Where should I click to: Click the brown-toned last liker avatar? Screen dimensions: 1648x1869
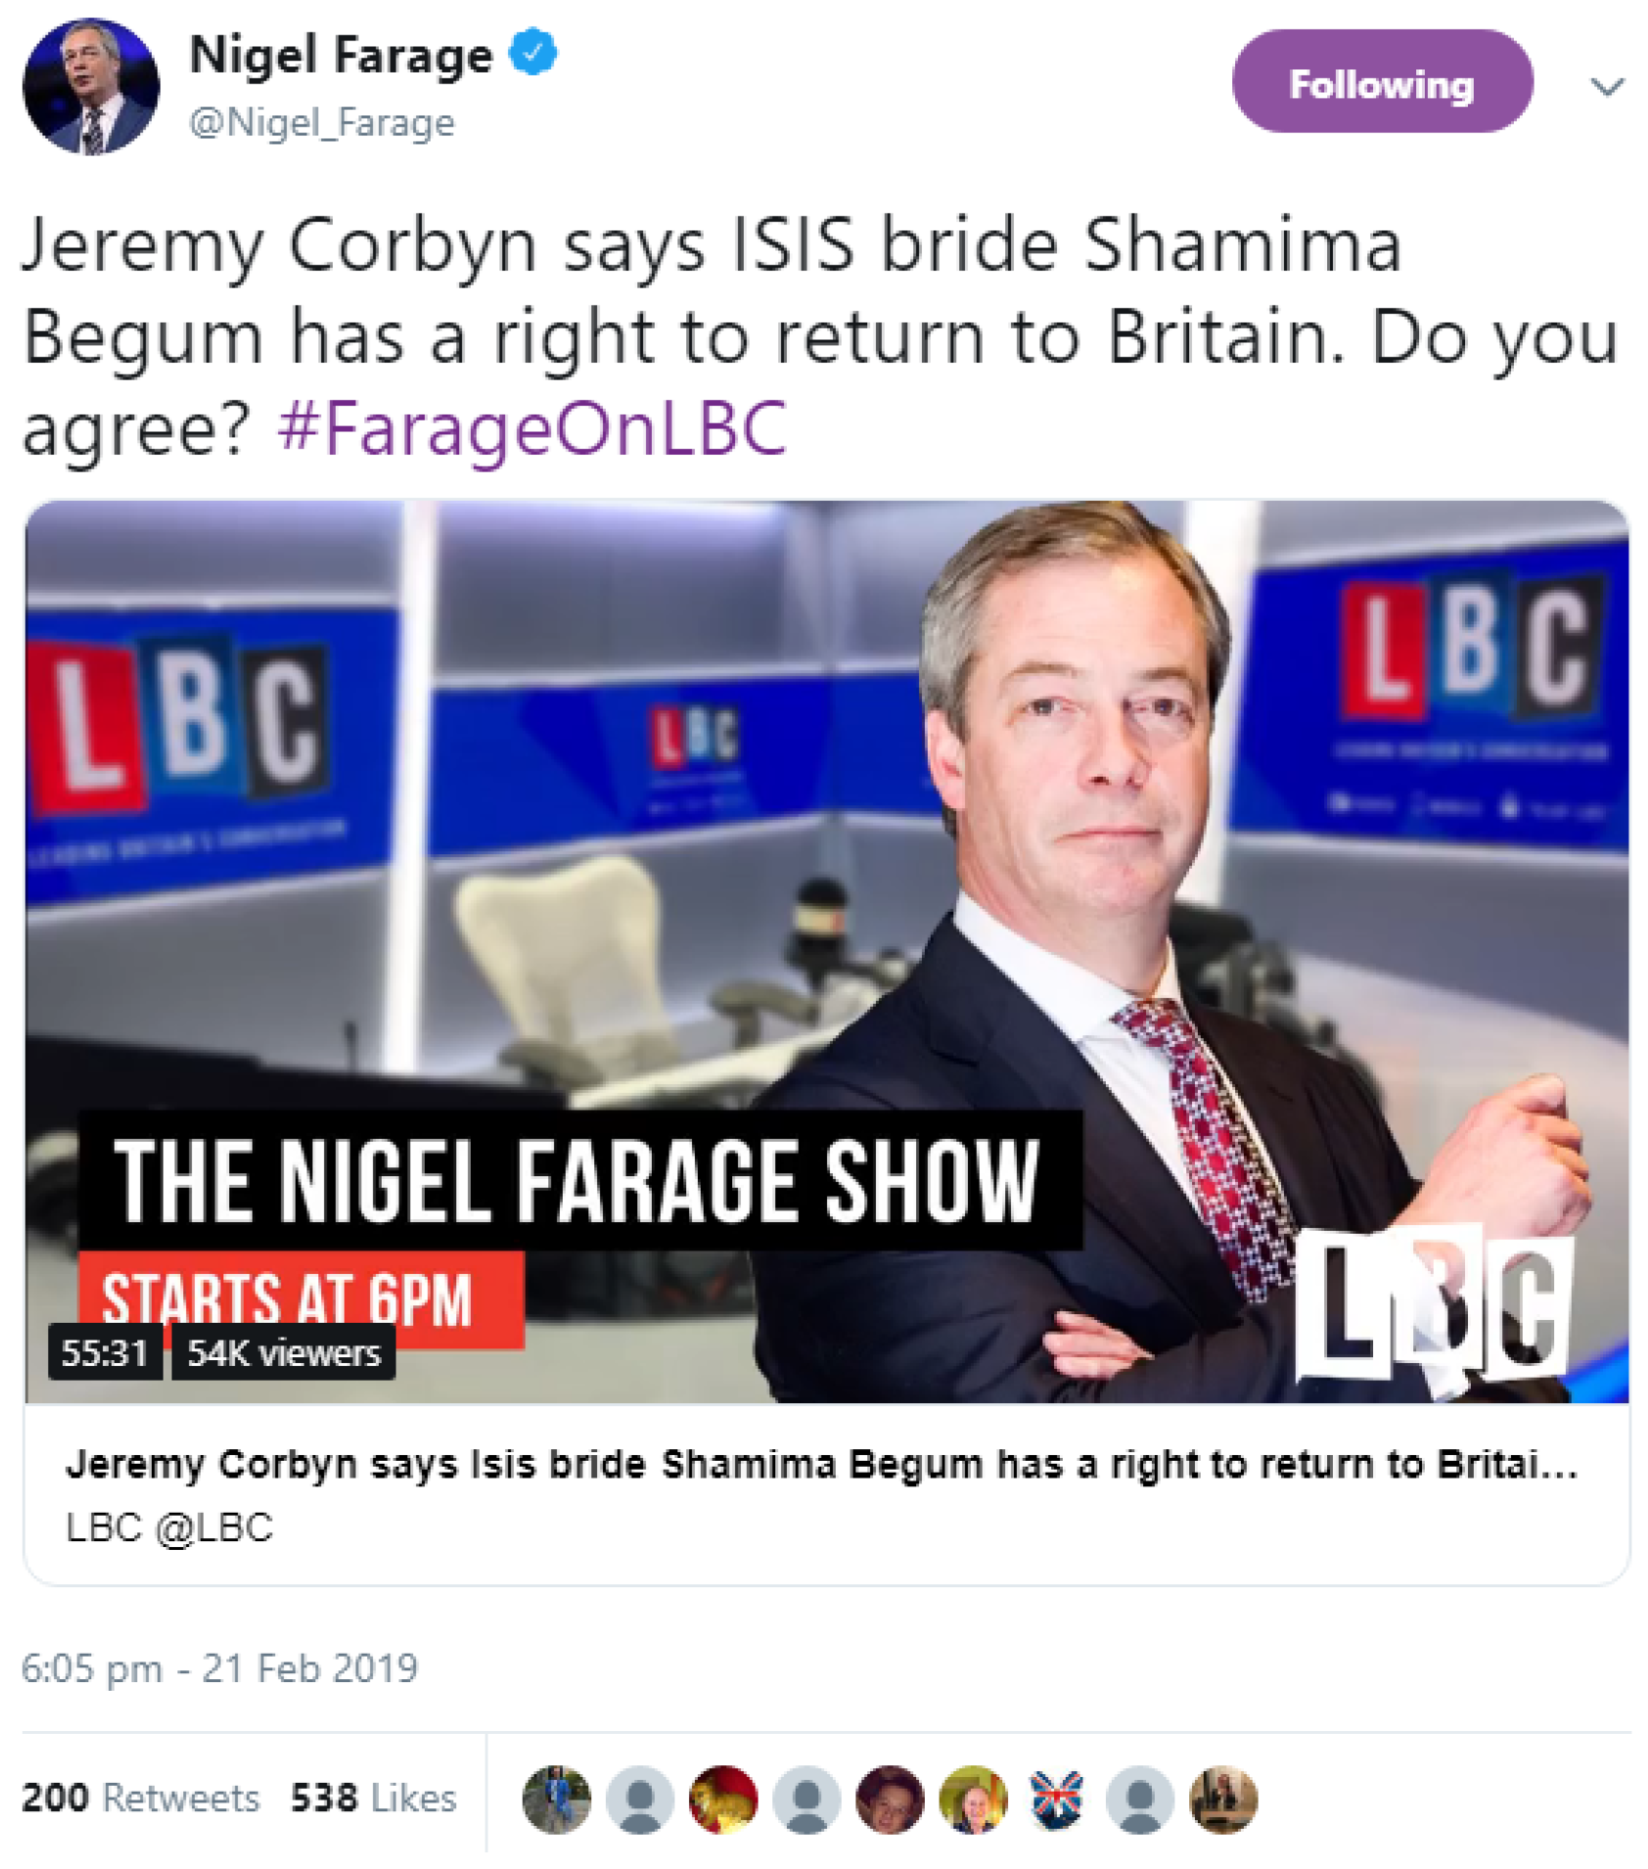[x=1223, y=1799]
